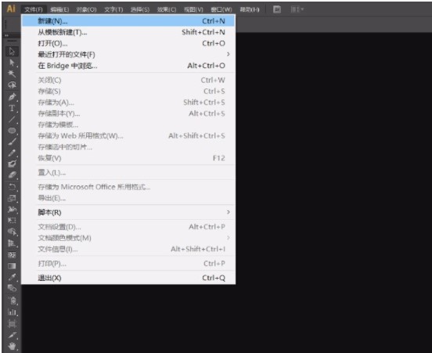432x353 pixels.
Task: Select the Lasso tool
Action: pyautogui.click(x=12, y=85)
